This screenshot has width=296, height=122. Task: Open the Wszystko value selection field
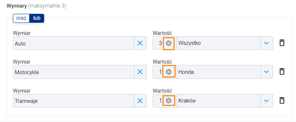(x=219, y=43)
